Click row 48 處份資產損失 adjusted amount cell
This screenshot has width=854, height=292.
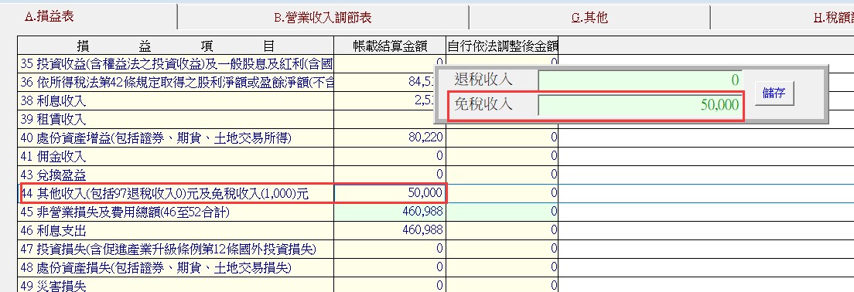[502, 267]
